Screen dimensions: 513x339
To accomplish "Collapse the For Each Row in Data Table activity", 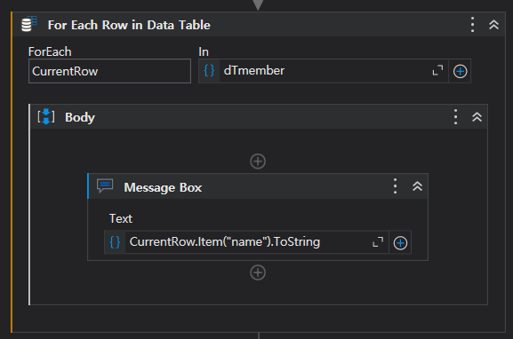I will point(493,25).
